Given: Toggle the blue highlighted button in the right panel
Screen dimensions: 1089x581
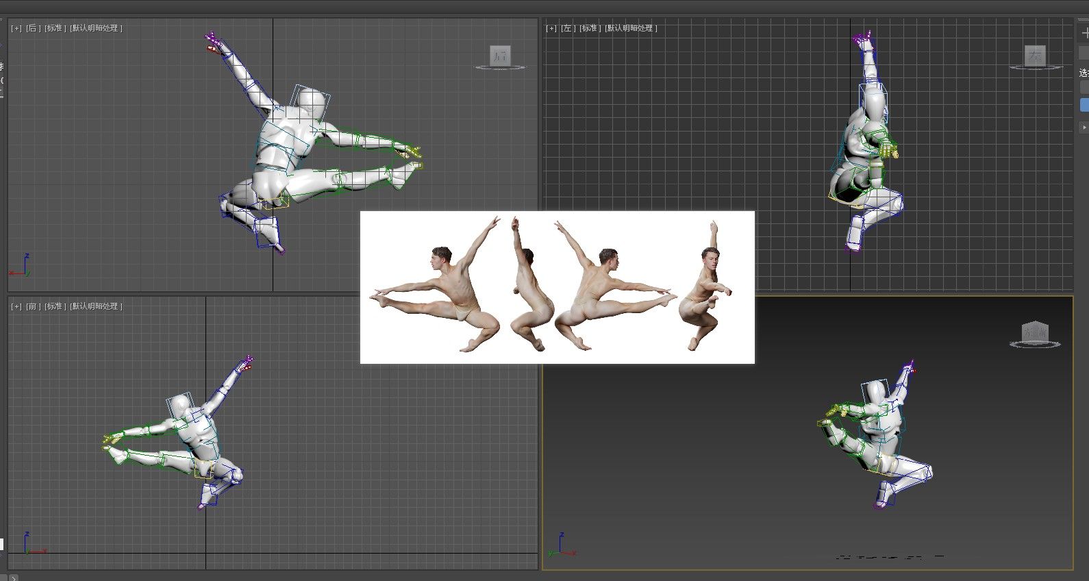Looking at the screenshot, I should click(1084, 105).
